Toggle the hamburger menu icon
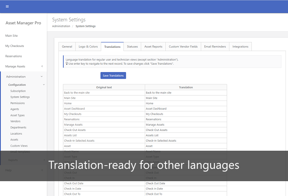 pyautogui.click(x=7, y=7)
